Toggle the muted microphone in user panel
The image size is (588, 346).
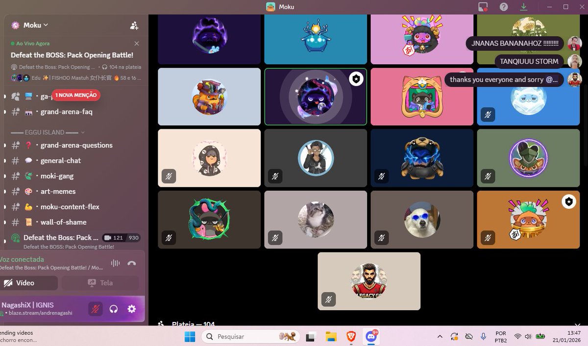point(96,309)
